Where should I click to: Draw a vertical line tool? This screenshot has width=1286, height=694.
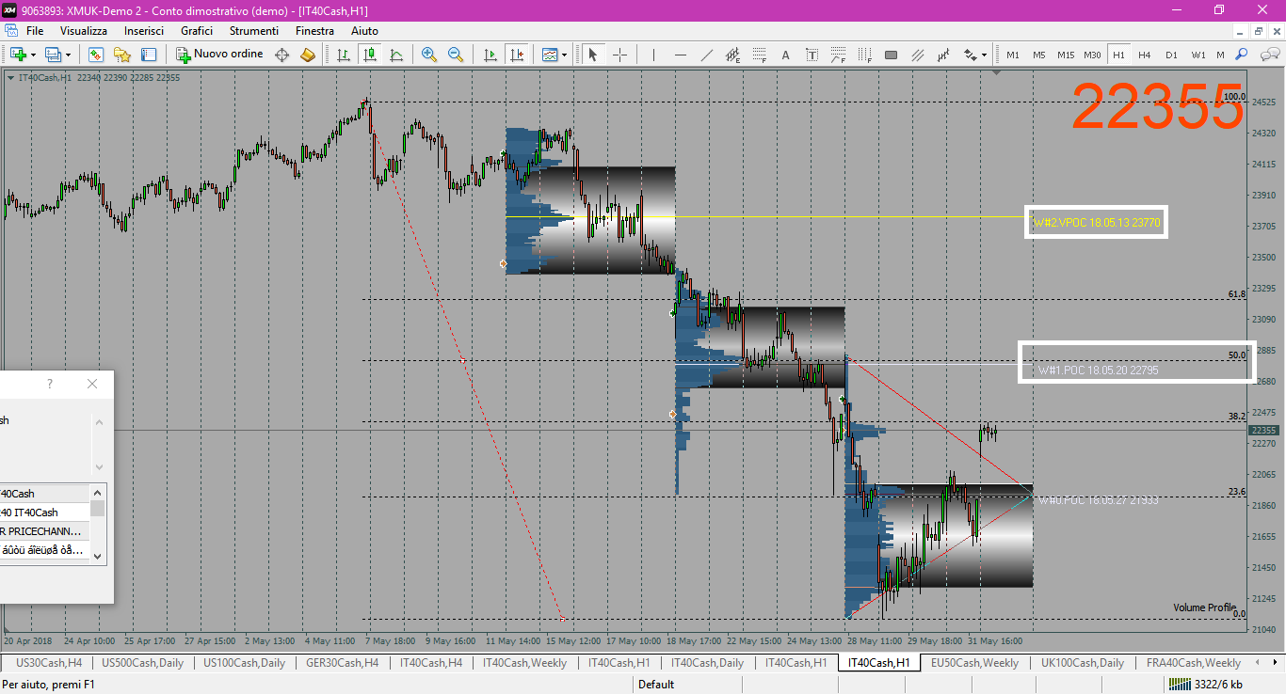653,55
